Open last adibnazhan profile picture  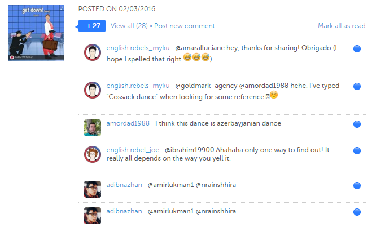coord(93,216)
